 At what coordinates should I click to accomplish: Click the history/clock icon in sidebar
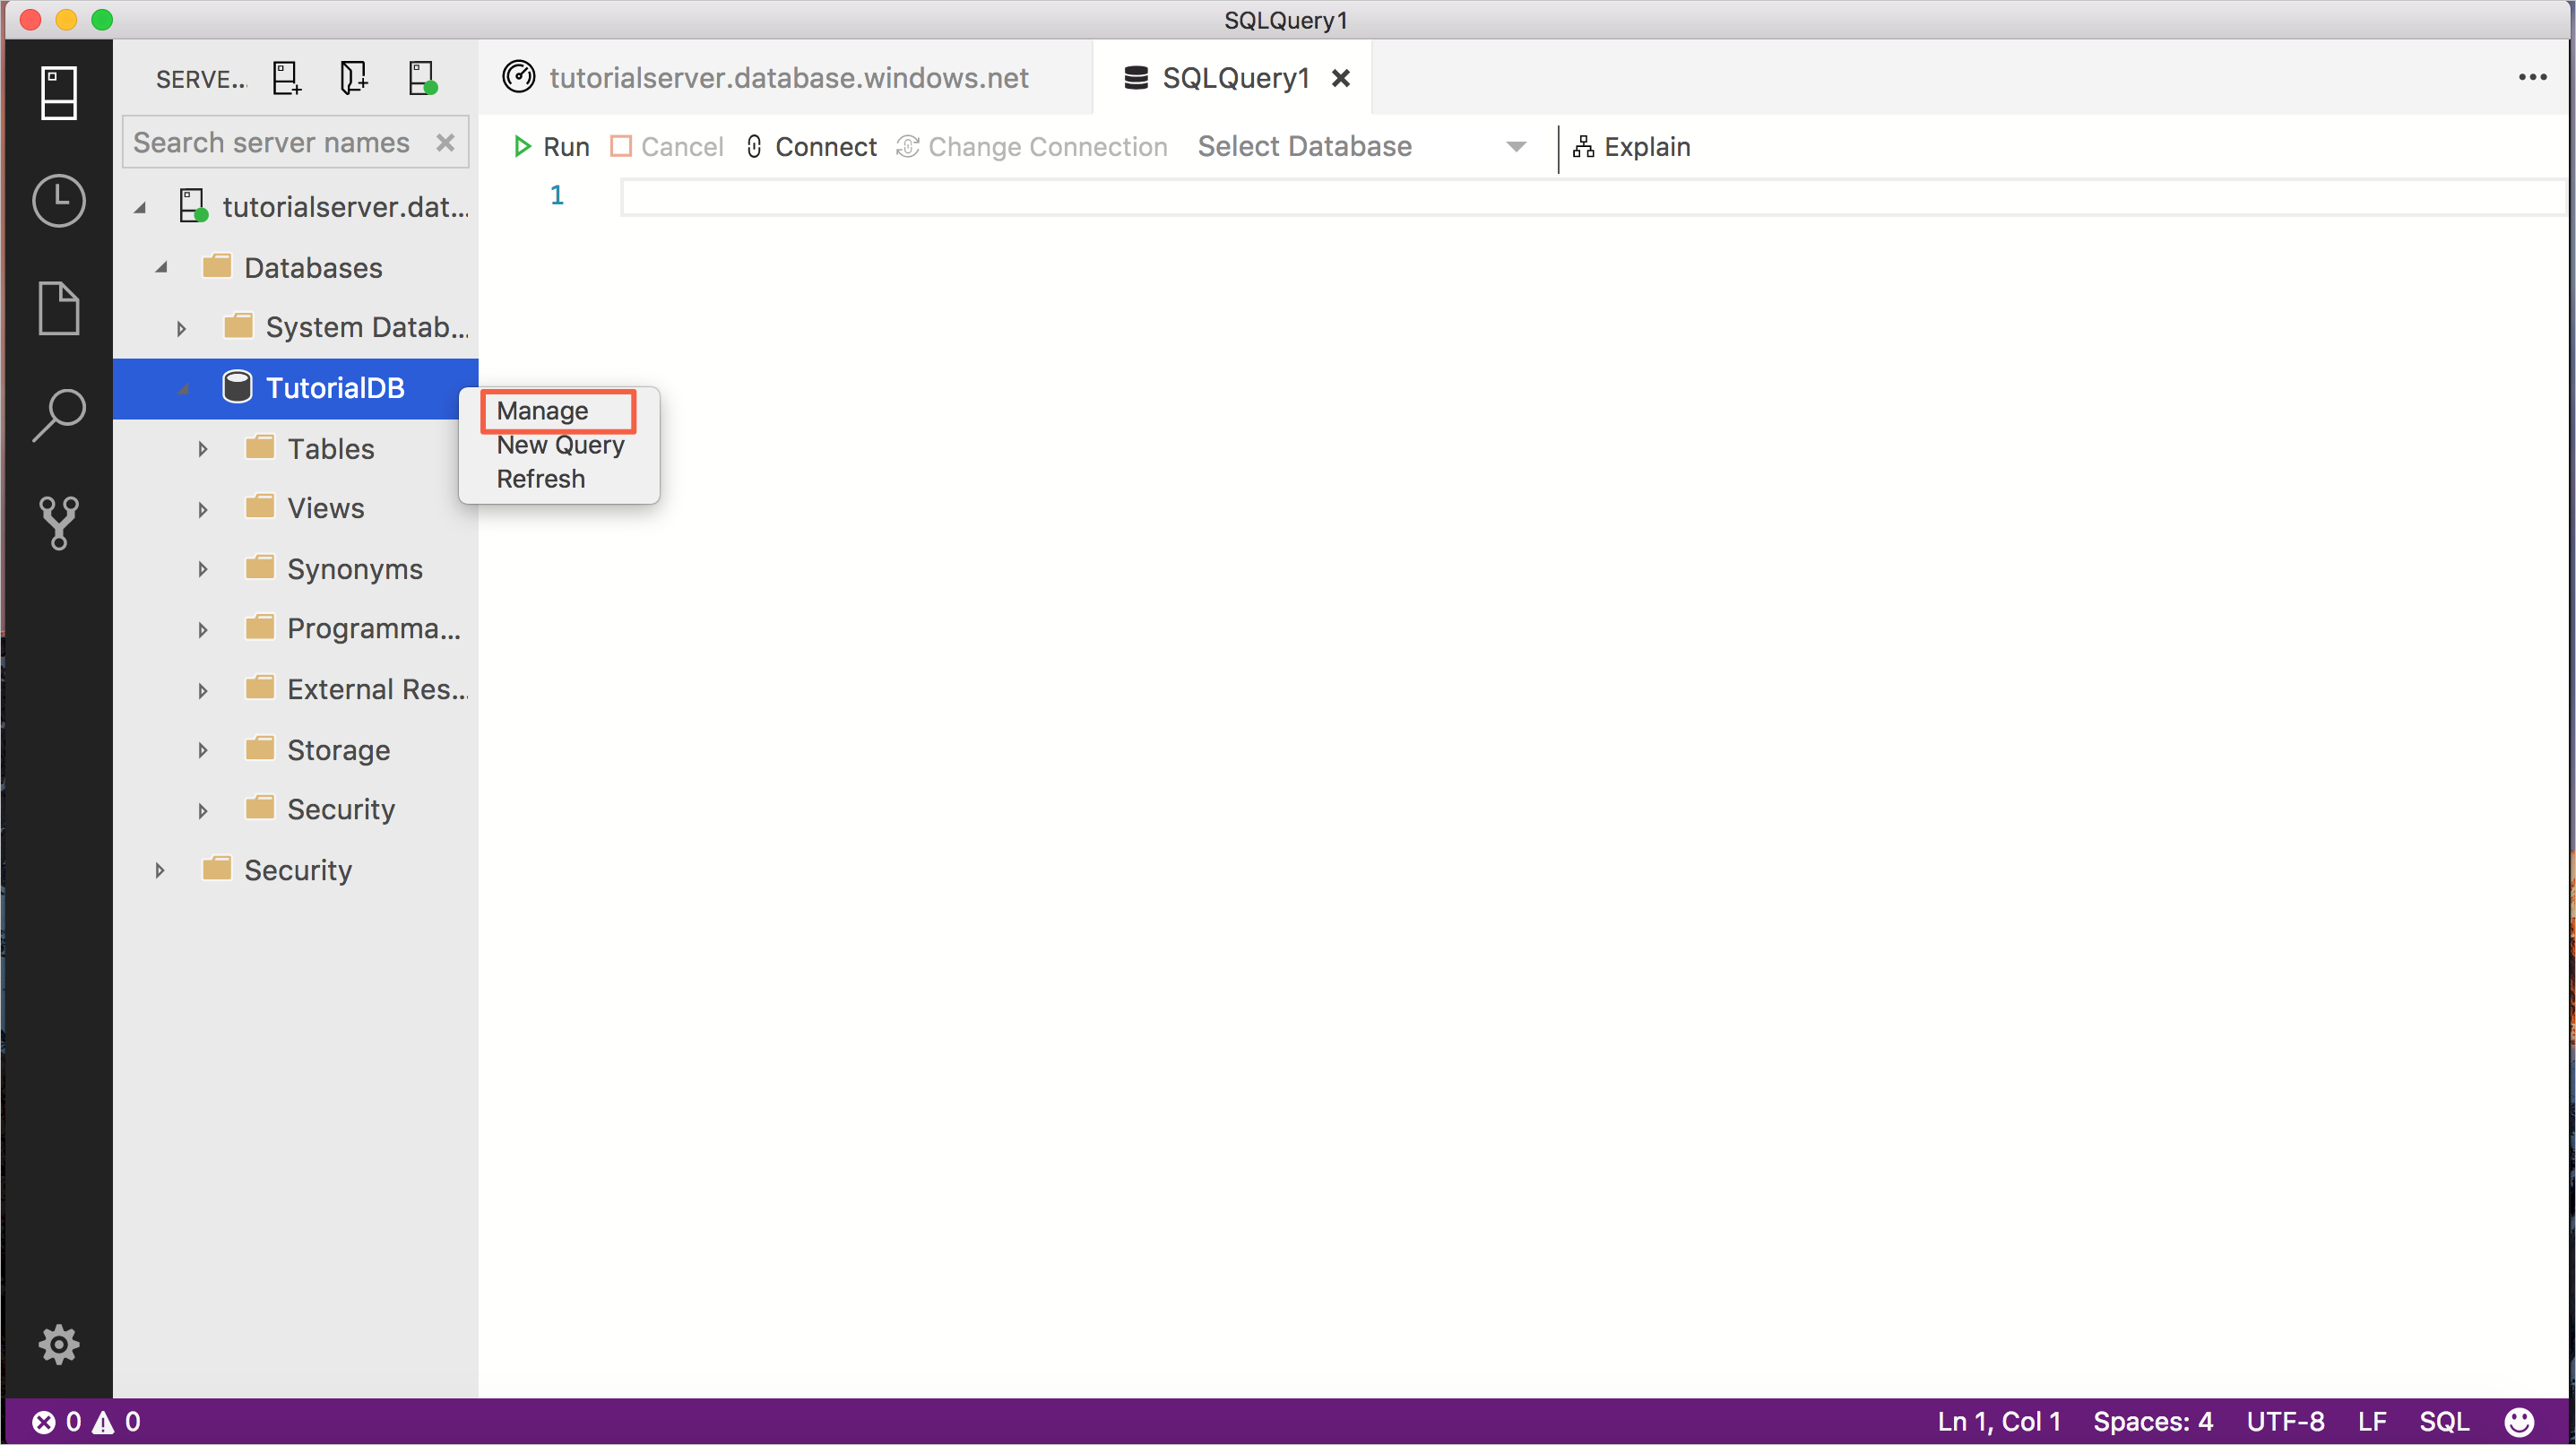58,200
